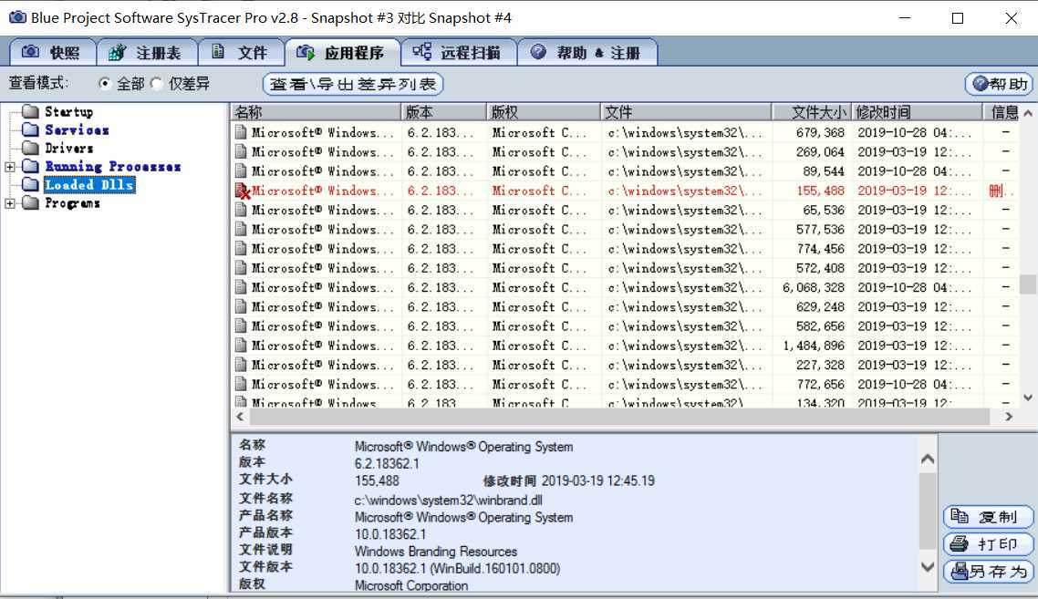Select the Drivers tree node
1038x599 pixels.
pos(68,149)
